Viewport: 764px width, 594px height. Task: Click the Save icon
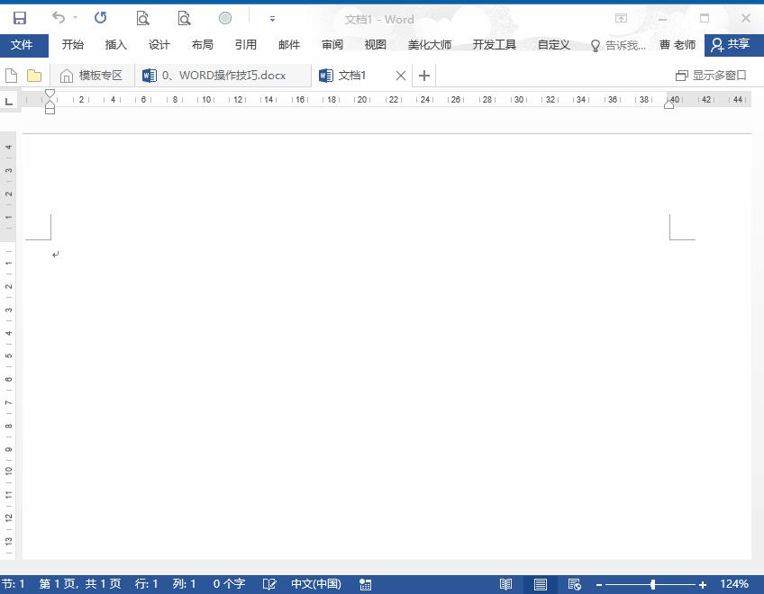19,16
